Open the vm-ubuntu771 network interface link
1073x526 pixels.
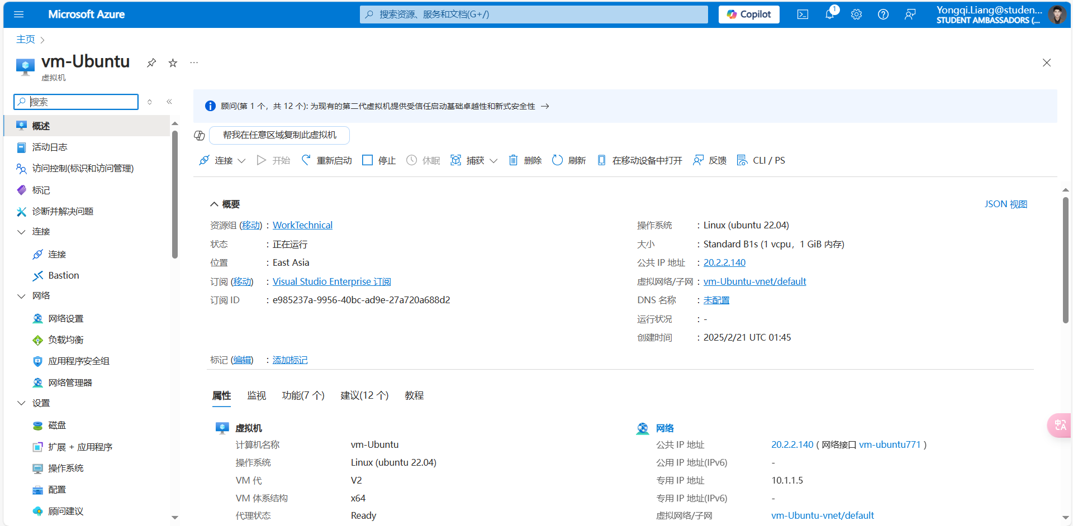point(889,445)
